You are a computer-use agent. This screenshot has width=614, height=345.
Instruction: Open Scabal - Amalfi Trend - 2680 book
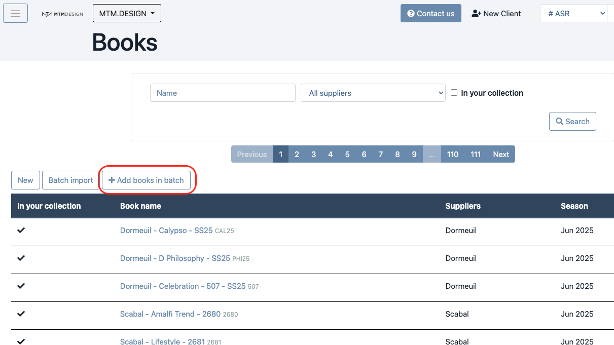coord(170,314)
